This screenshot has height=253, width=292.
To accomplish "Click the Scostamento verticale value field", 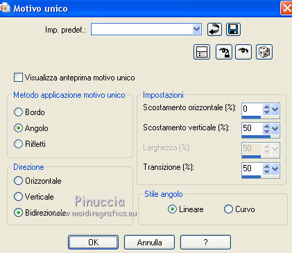I will [x=252, y=128].
